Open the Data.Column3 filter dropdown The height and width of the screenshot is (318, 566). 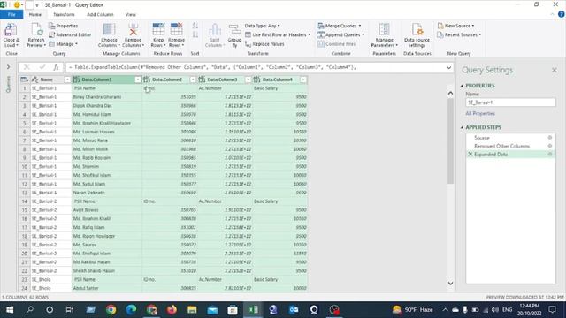[248, 79]
